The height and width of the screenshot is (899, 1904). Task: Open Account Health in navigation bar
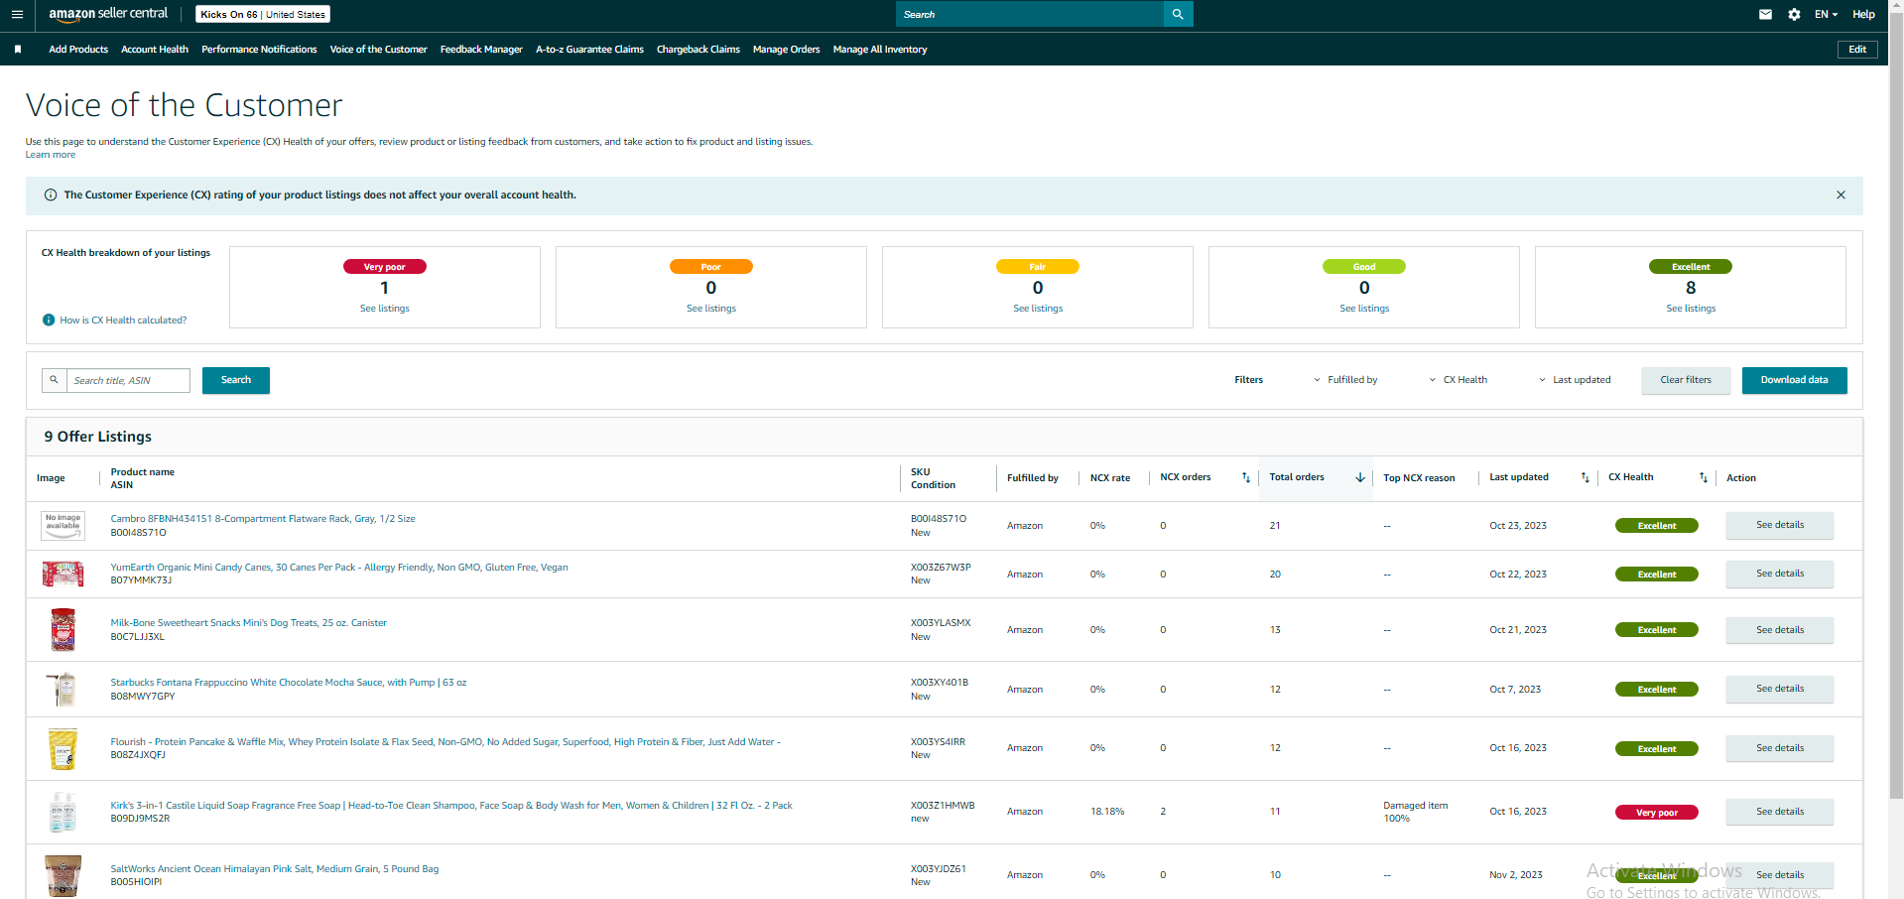(x=155, y=50)
